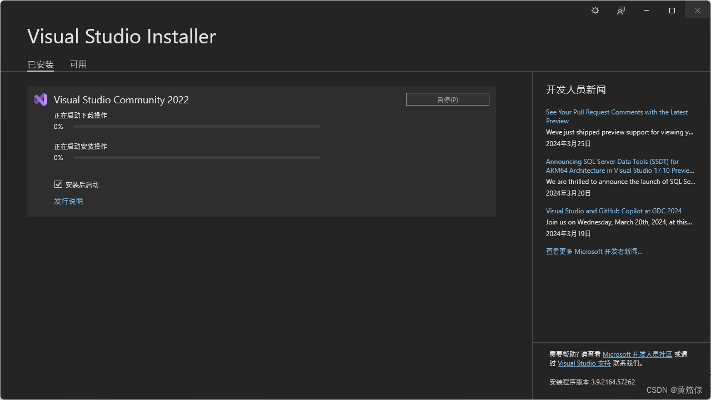Click the 2024年3月25日 news date
Image resolution: width=711 pixels, height=400 pixels.
568,143
